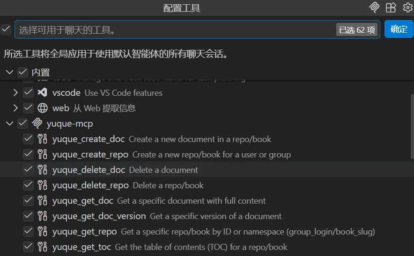Click tool icon beside yuque_create_doc
This screenshot has width=414, height=256.
click(42, 139)
